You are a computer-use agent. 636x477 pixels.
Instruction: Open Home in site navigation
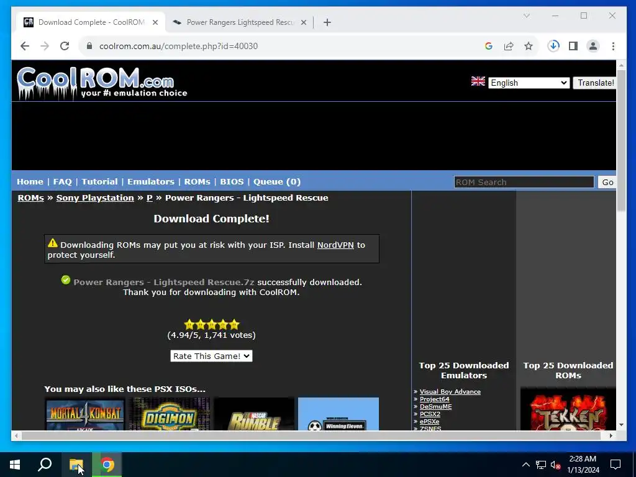click(x=30, y=182)
